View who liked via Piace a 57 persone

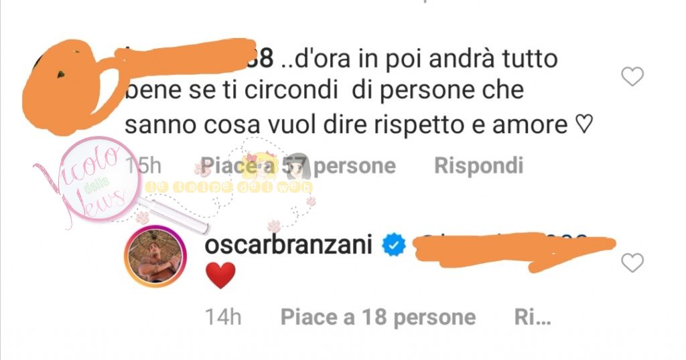[x=298, y=166]
